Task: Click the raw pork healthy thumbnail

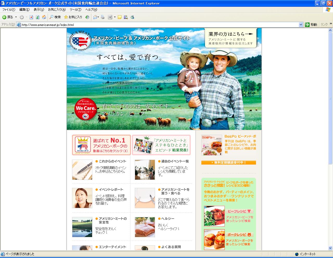Action: (x=145, y=227)
